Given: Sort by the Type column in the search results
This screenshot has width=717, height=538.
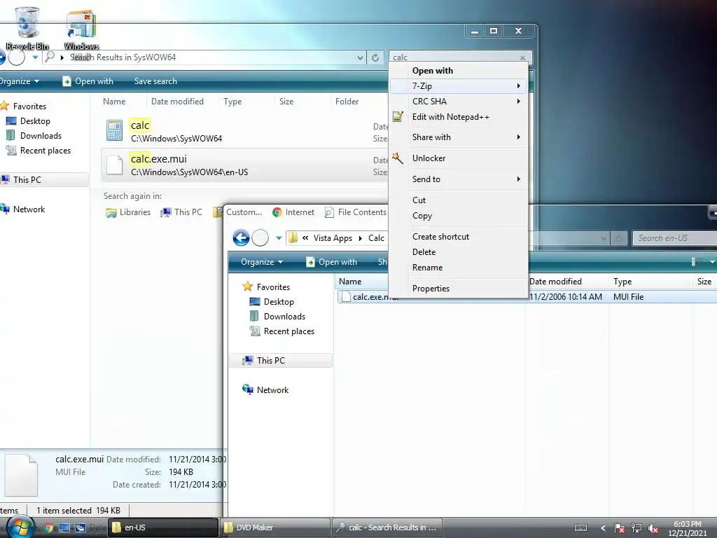Looking at the screenshot, I should pyautogui.click(x=232, y=102).
